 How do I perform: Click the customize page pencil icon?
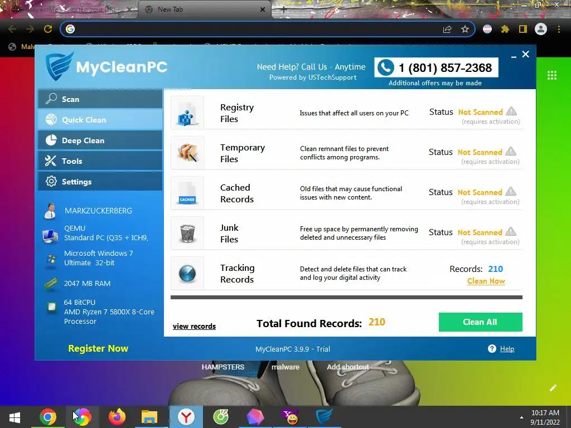[553, 388]
